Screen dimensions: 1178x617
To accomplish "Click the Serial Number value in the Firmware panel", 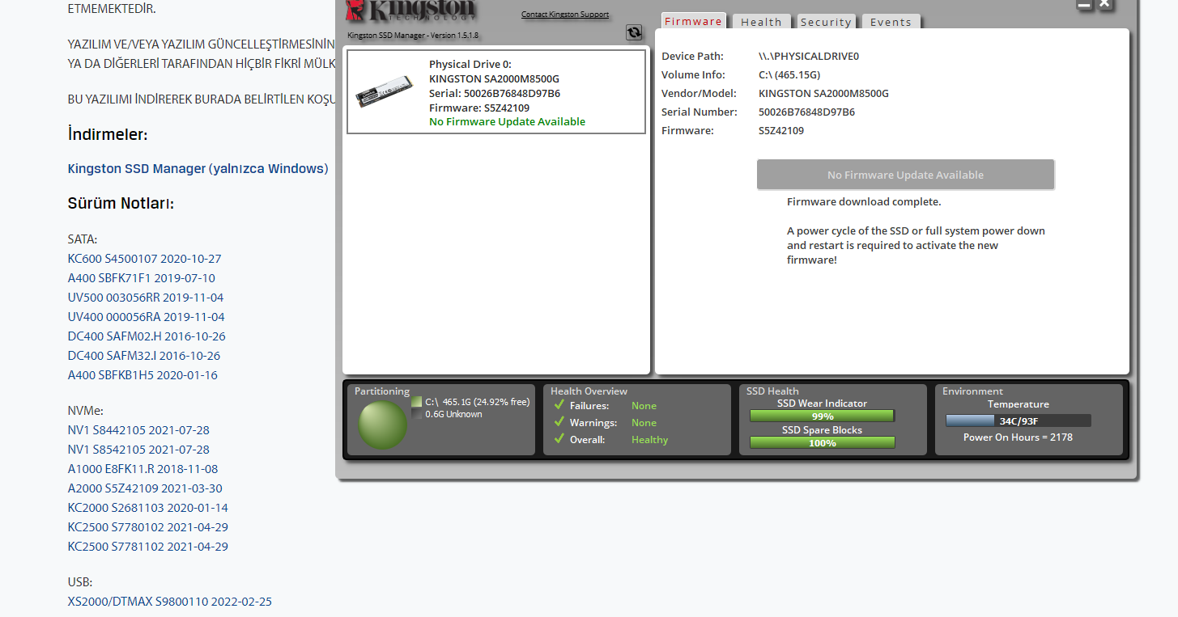I will [806, 112].
